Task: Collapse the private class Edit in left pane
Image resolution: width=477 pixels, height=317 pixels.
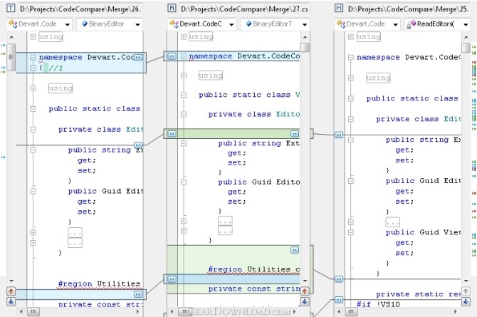Action: tap(33, 130)
